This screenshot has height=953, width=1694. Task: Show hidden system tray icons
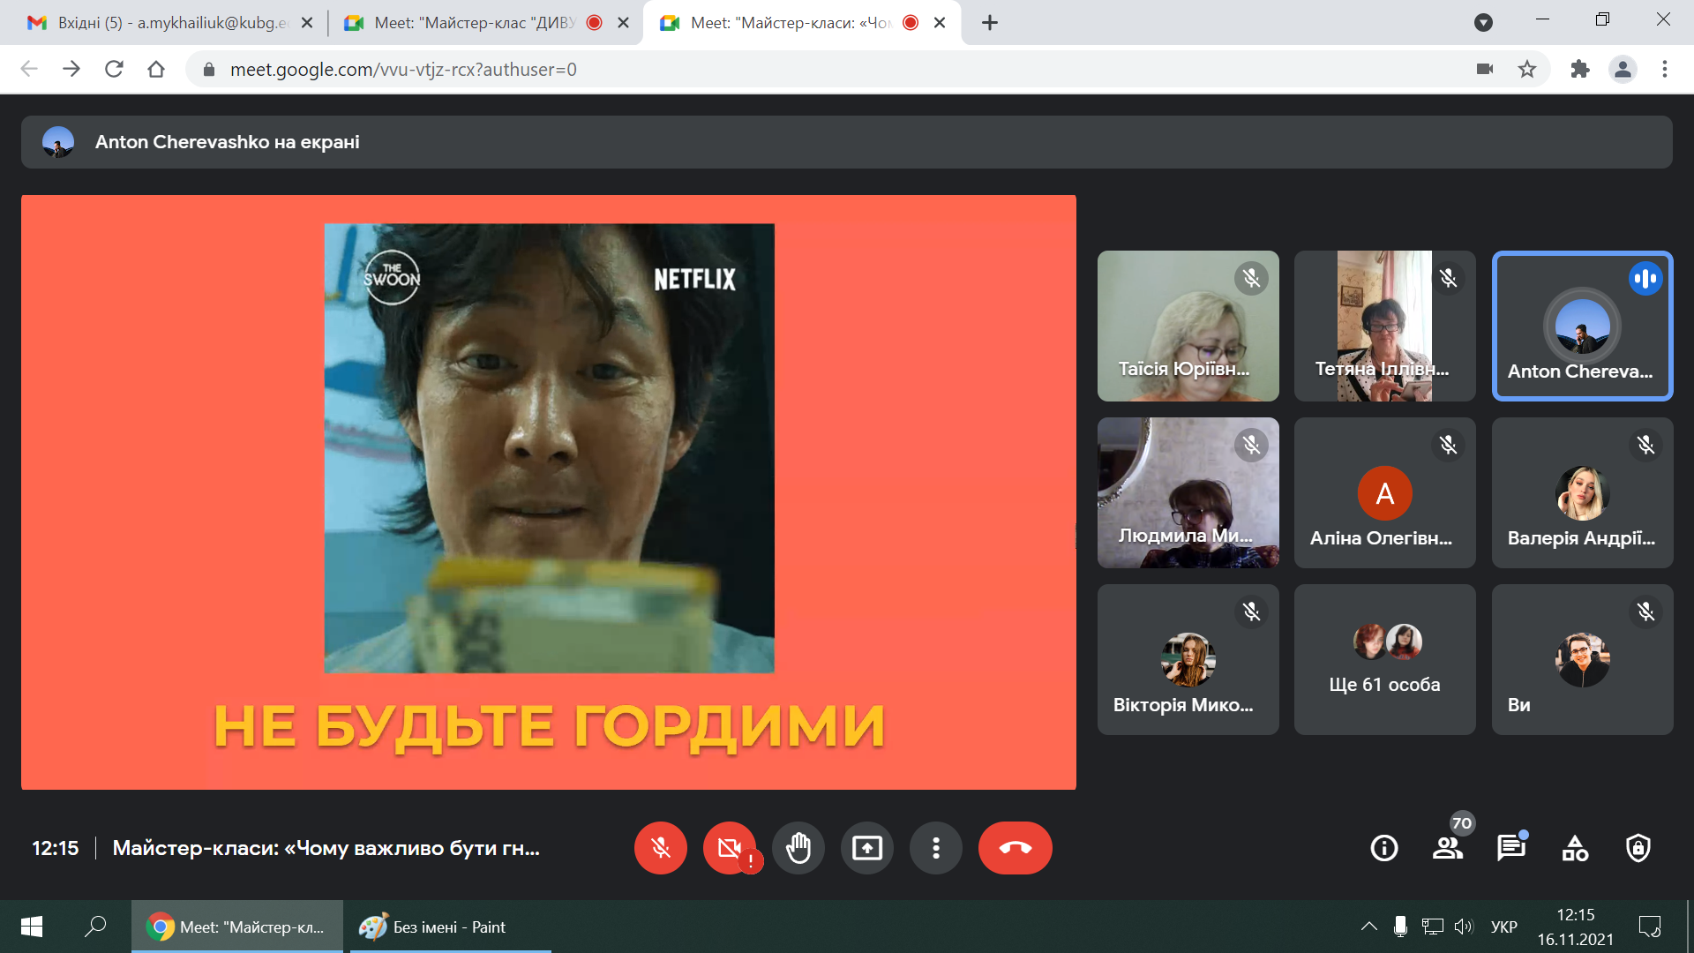click(x=1368, y=927)
